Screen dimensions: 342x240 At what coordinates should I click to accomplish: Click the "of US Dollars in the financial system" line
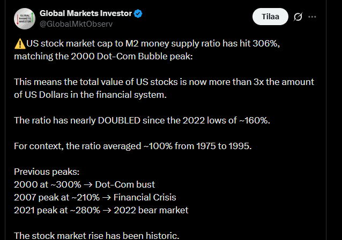click(x=90, y=95)
